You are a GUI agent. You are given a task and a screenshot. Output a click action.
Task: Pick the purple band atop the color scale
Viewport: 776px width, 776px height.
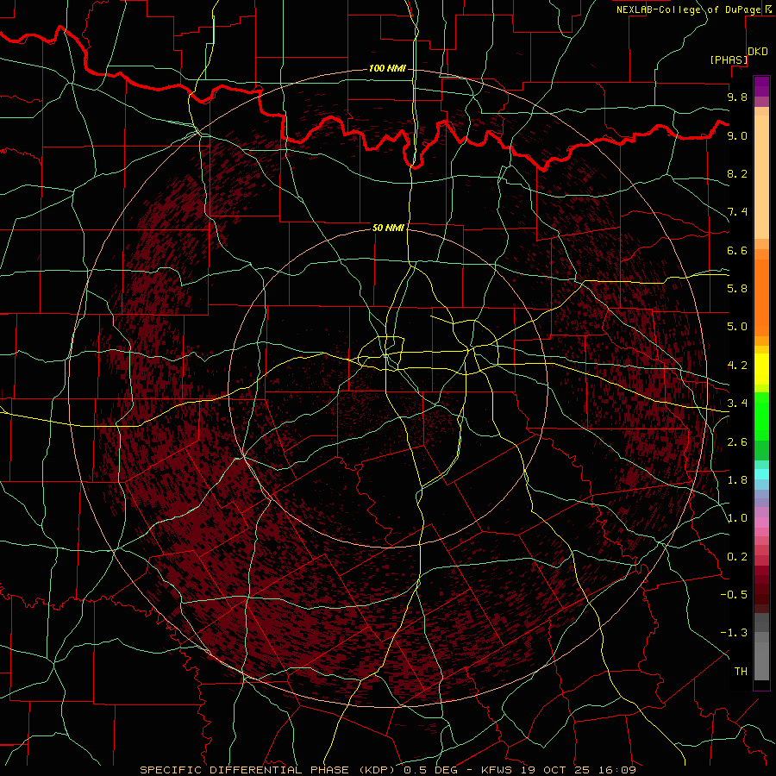[x=761, y=86]
